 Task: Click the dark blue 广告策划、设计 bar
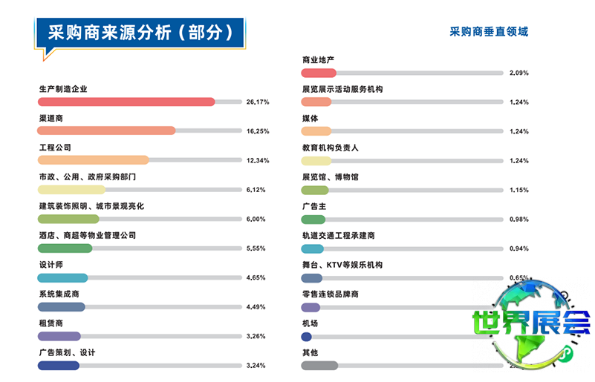(59, 365)
